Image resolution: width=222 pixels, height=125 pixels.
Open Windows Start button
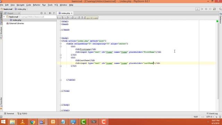[3, 122]
